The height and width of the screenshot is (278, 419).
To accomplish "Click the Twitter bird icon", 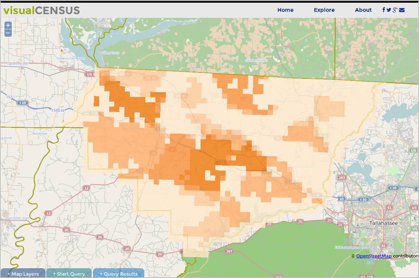I will (x=389, y=10).
